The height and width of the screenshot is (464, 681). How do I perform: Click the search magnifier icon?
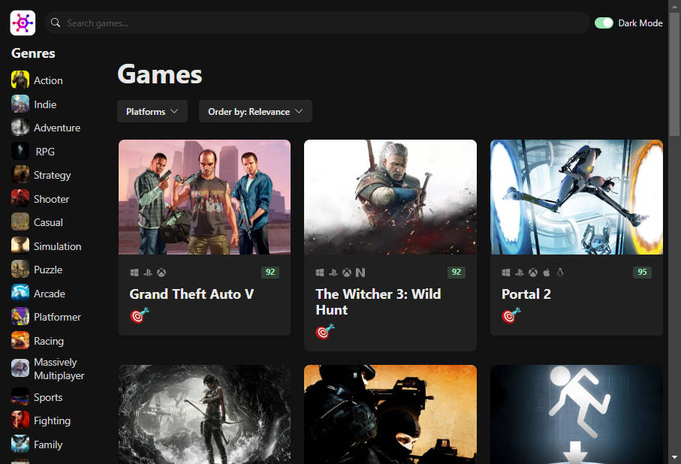pyautogui.click(x=55, y=23)
